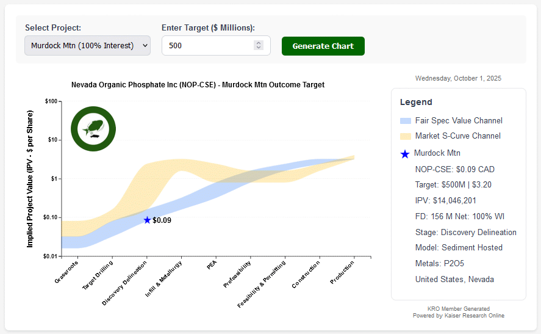This screenshot has height=334, width=541.
Task: Click the Target Drilling axis label
Action: click(98, 275)
